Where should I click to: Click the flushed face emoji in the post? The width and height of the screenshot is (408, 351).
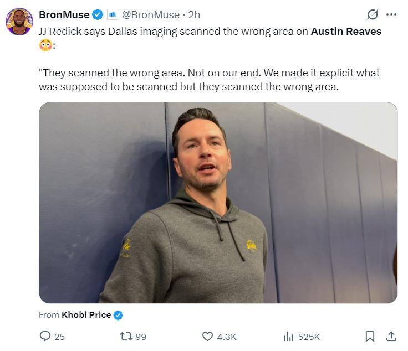tap(45, 45)
